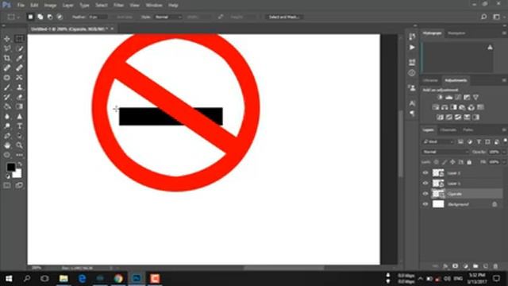Add a Hue/Saturation adjustment
The image size is (508, 286).
coord(436,107)
